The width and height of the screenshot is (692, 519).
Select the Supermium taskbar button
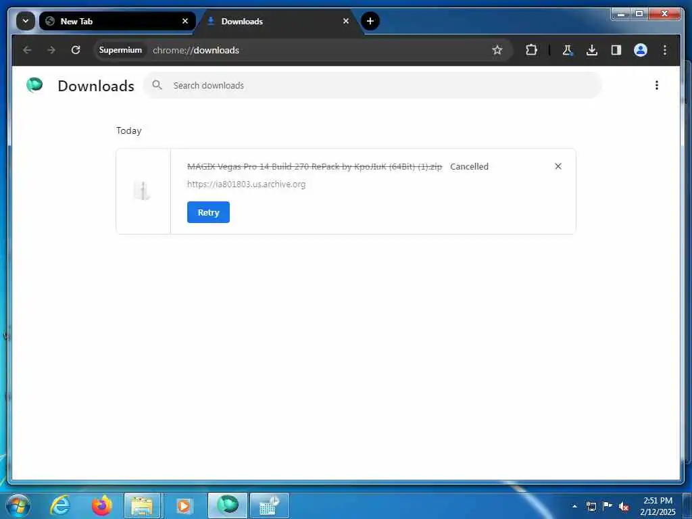click(x=228, y=505)
